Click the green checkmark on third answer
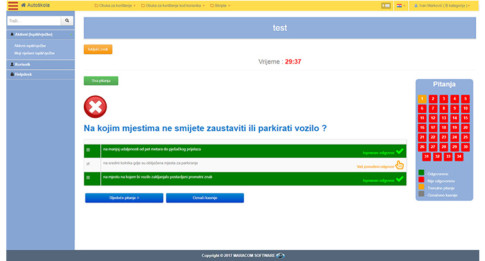The height and width of the screenshot is (261, 485). (x=399, y=179)
